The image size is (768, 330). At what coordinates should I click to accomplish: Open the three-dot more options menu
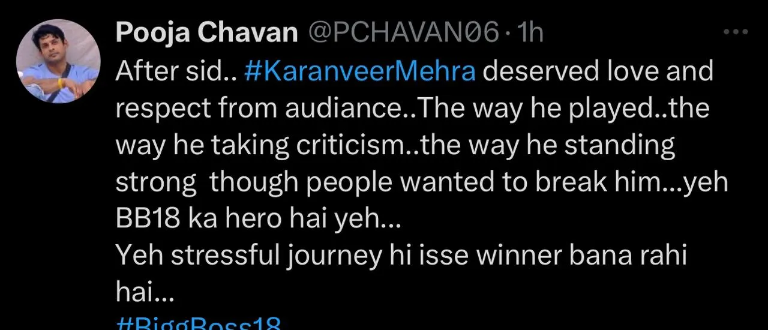click(x=736, y=32)
